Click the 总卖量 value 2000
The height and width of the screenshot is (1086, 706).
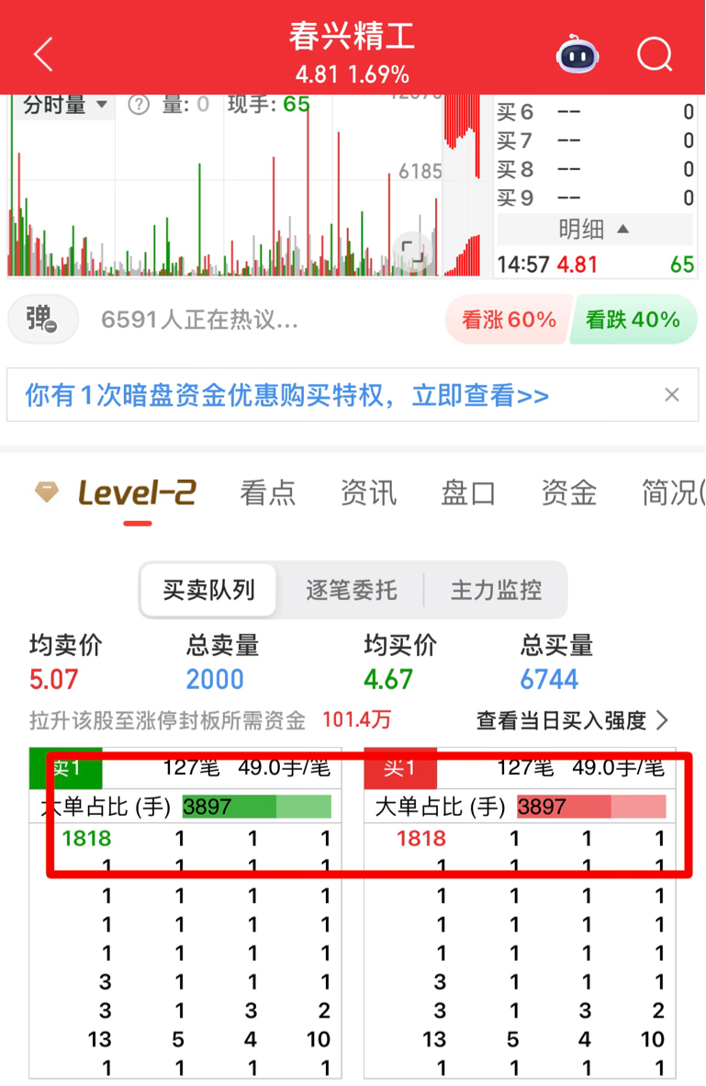(215, 680)
